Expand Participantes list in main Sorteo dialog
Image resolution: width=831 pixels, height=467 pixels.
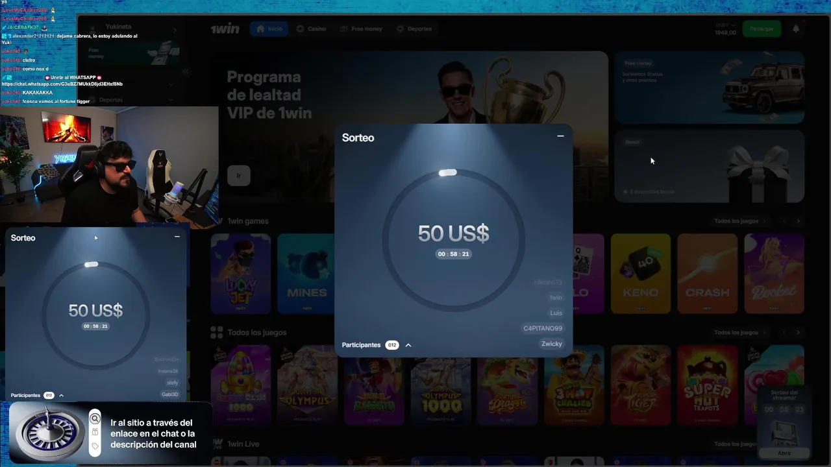point(408,345)
